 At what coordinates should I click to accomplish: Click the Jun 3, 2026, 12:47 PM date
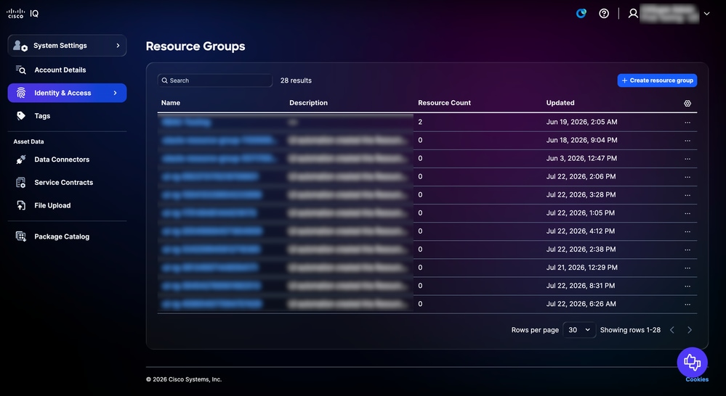point(581,158)
